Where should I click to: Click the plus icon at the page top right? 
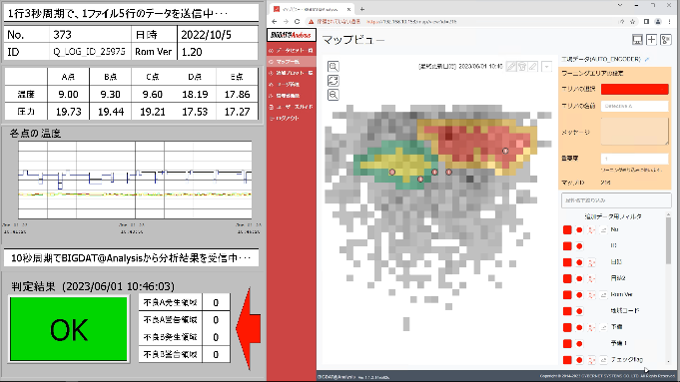click(651, 40)
